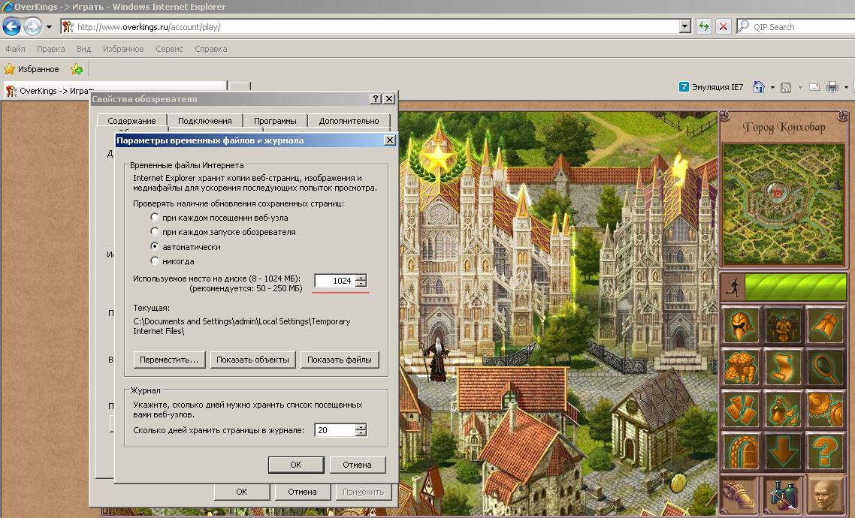Open the Правка menu

tap(50, 49)
